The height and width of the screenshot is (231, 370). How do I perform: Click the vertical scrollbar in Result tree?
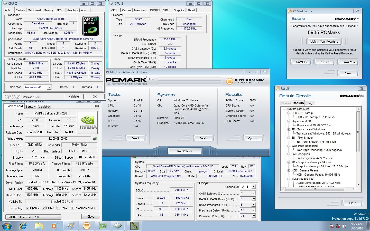coord(358,132)
